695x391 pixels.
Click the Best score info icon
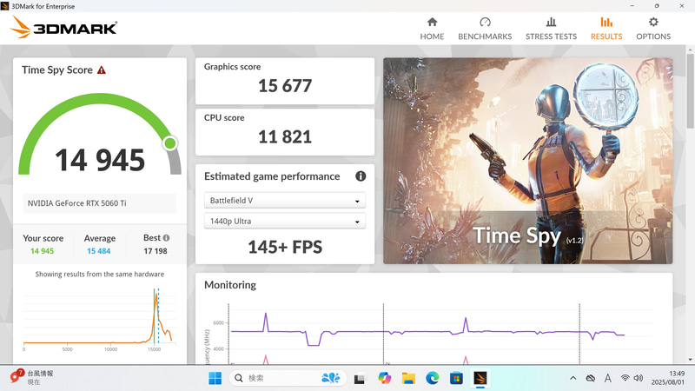pyautogui.click(x=166, y=238)
